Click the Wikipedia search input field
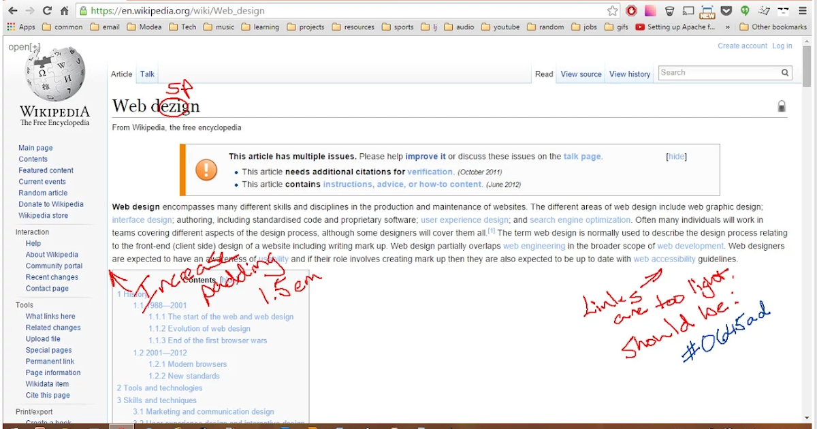 pyautogui.click(x=719, y=72)
